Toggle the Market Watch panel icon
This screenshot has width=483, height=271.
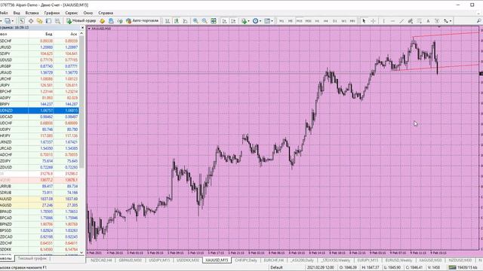(x=22, y=21)
